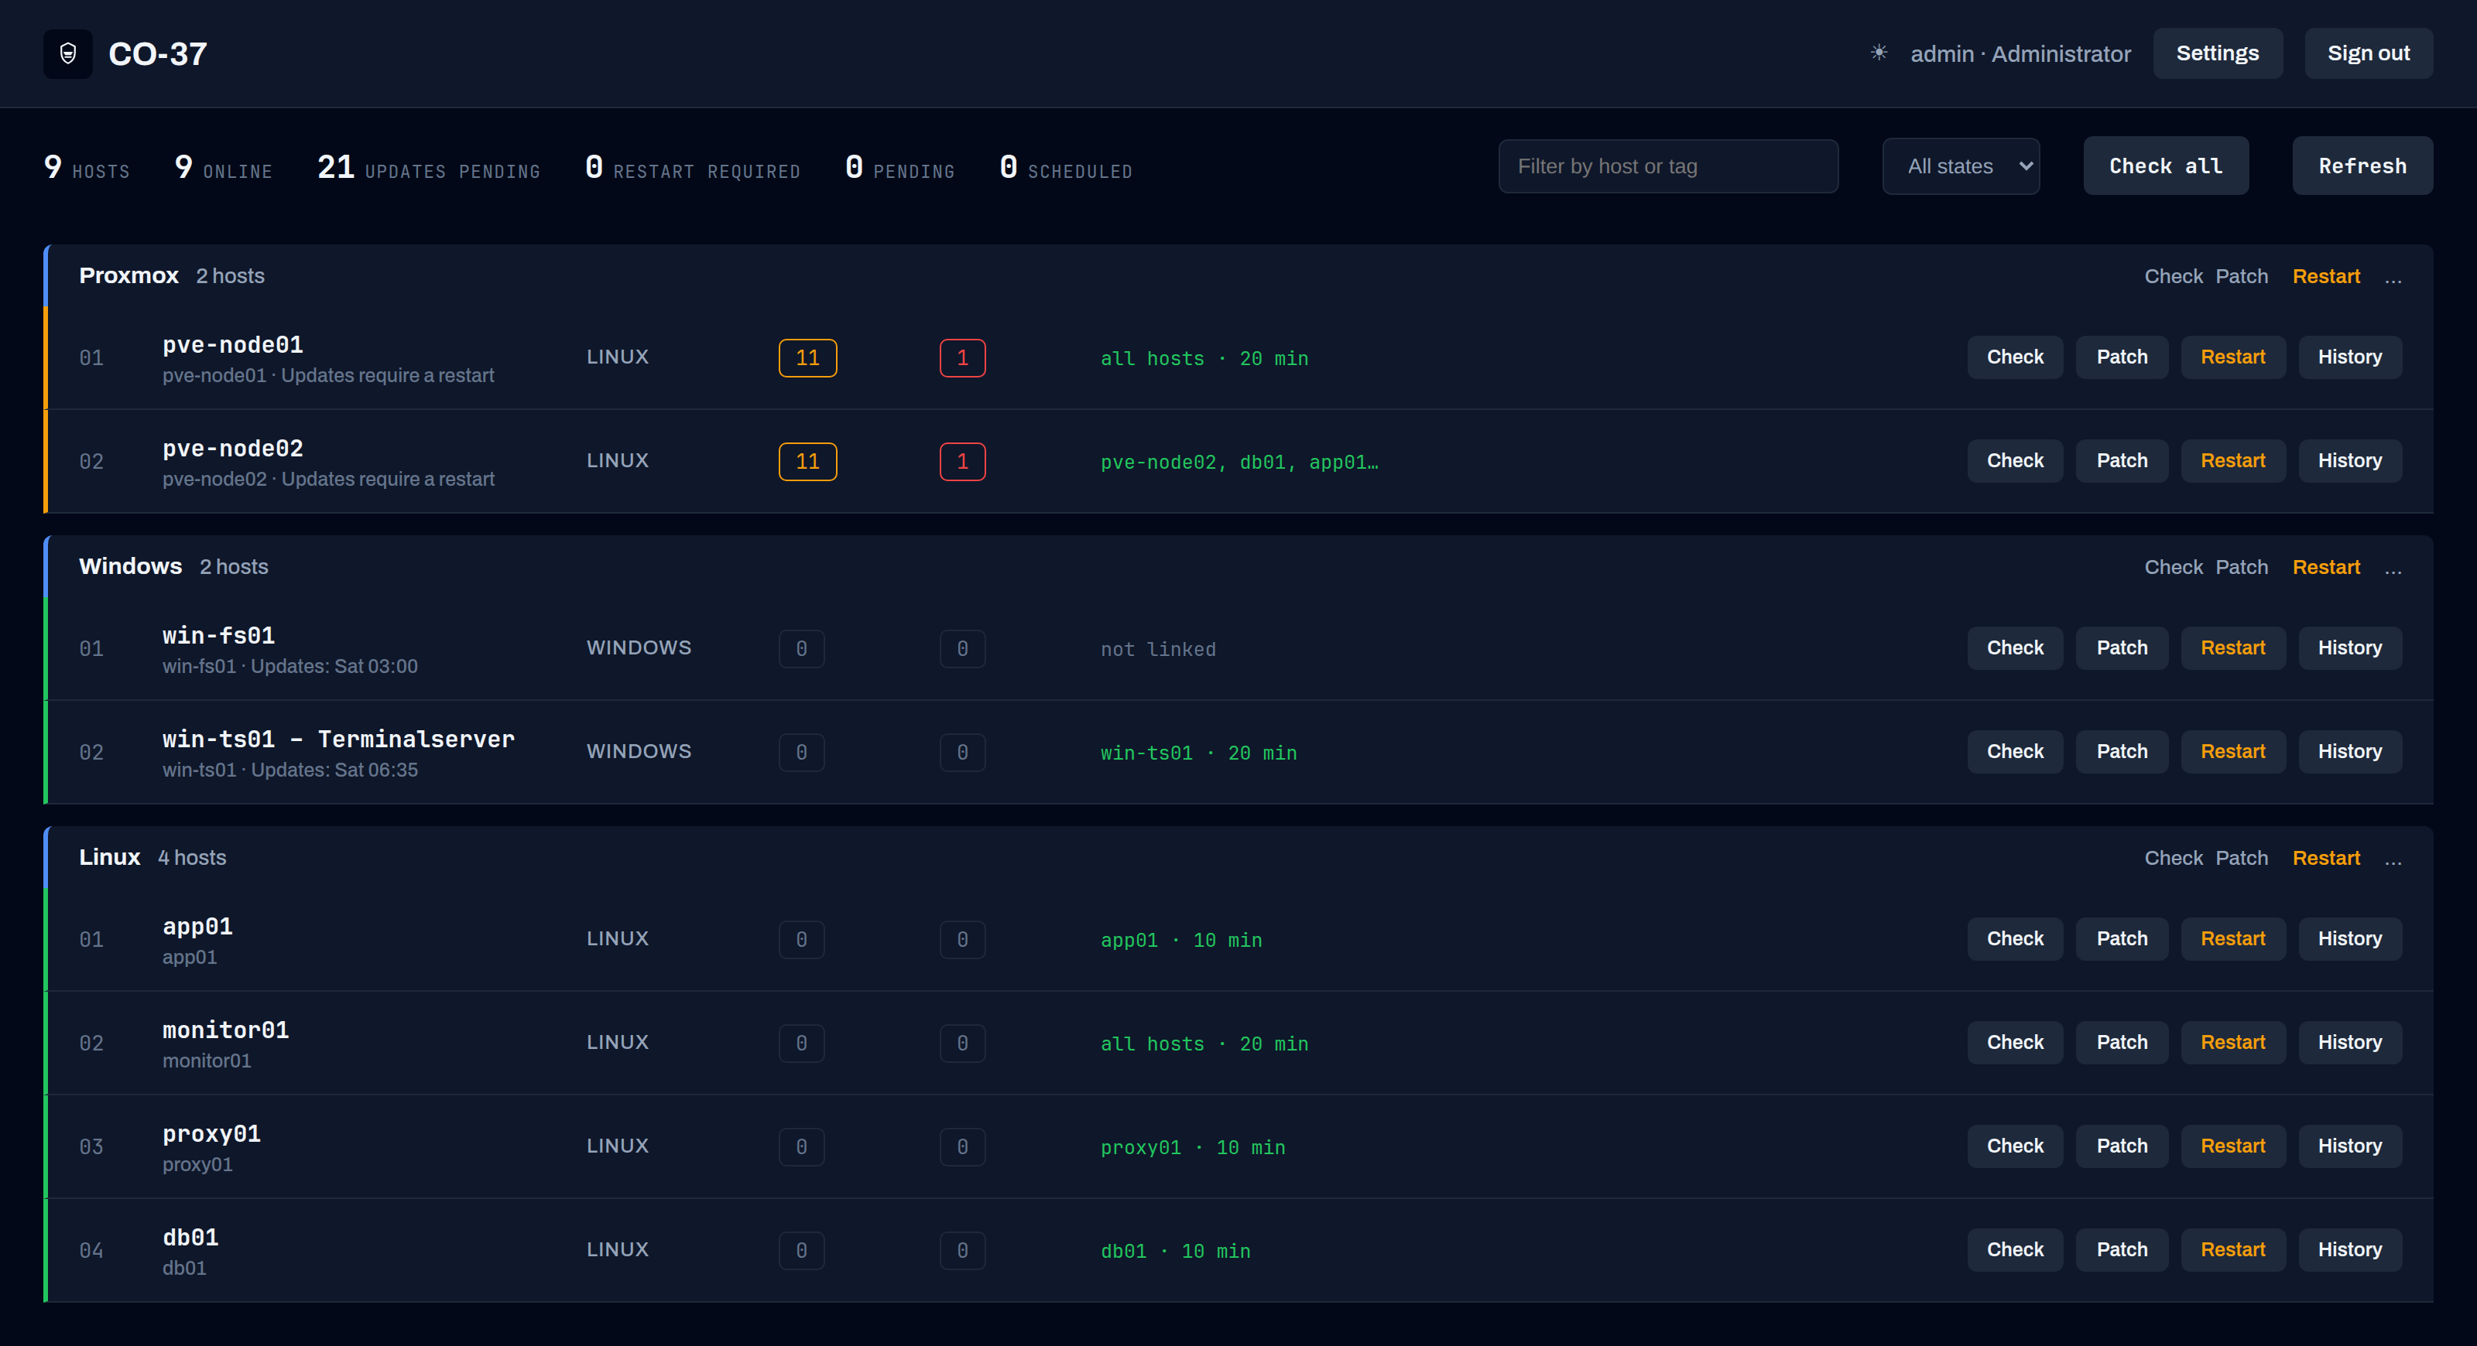The width and height of the screenshot is (2477, 1346).
Task: Click Restart for the Proxmox group
Action: (x=2325, y=277)
